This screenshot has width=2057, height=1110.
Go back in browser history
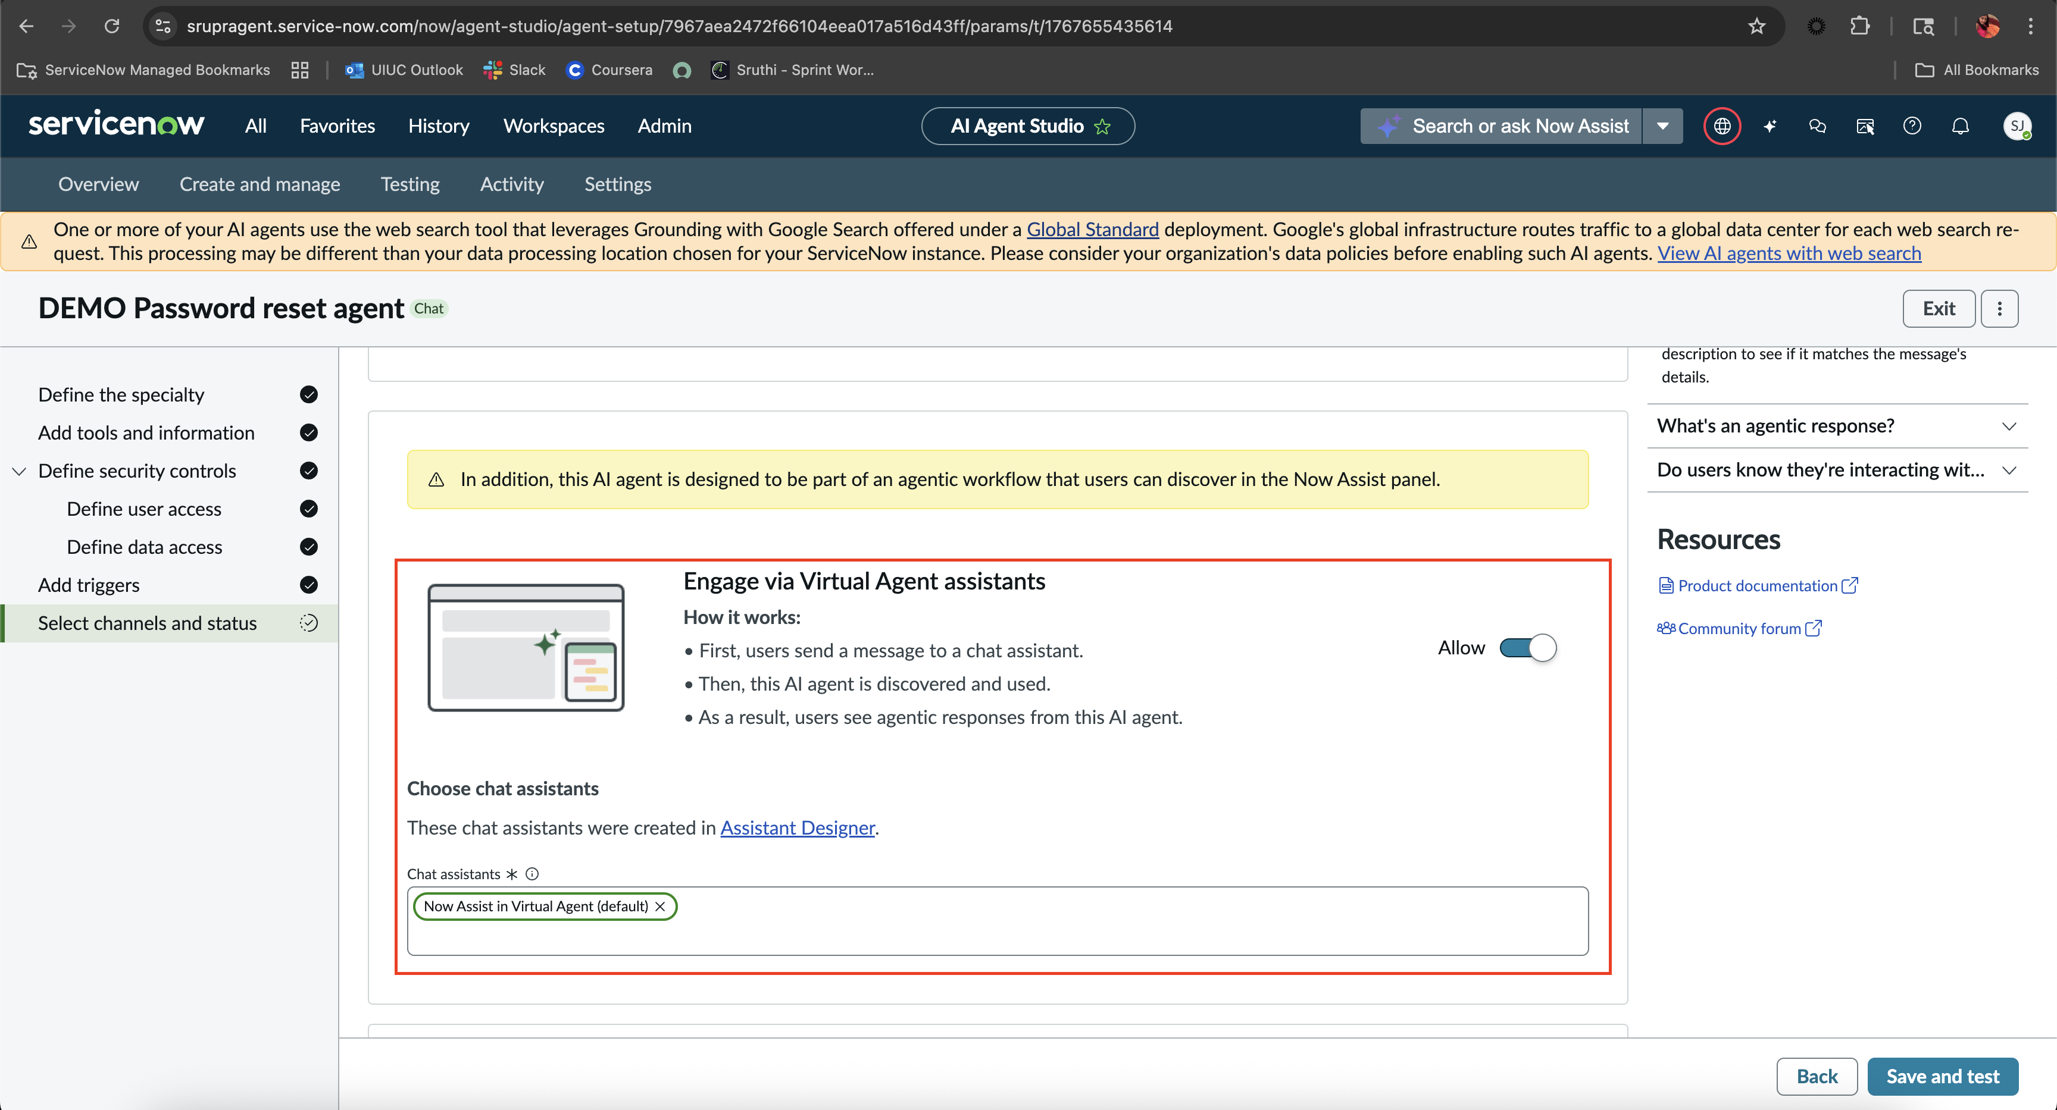tap(26, 26)
